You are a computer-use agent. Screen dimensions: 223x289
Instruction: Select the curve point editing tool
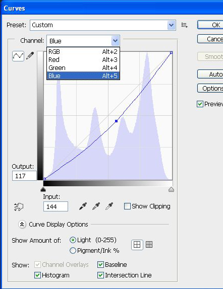point(18,56)
